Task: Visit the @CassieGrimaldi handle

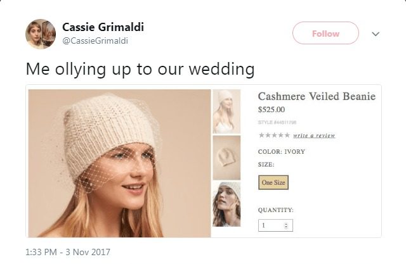Action: [95, 41]
